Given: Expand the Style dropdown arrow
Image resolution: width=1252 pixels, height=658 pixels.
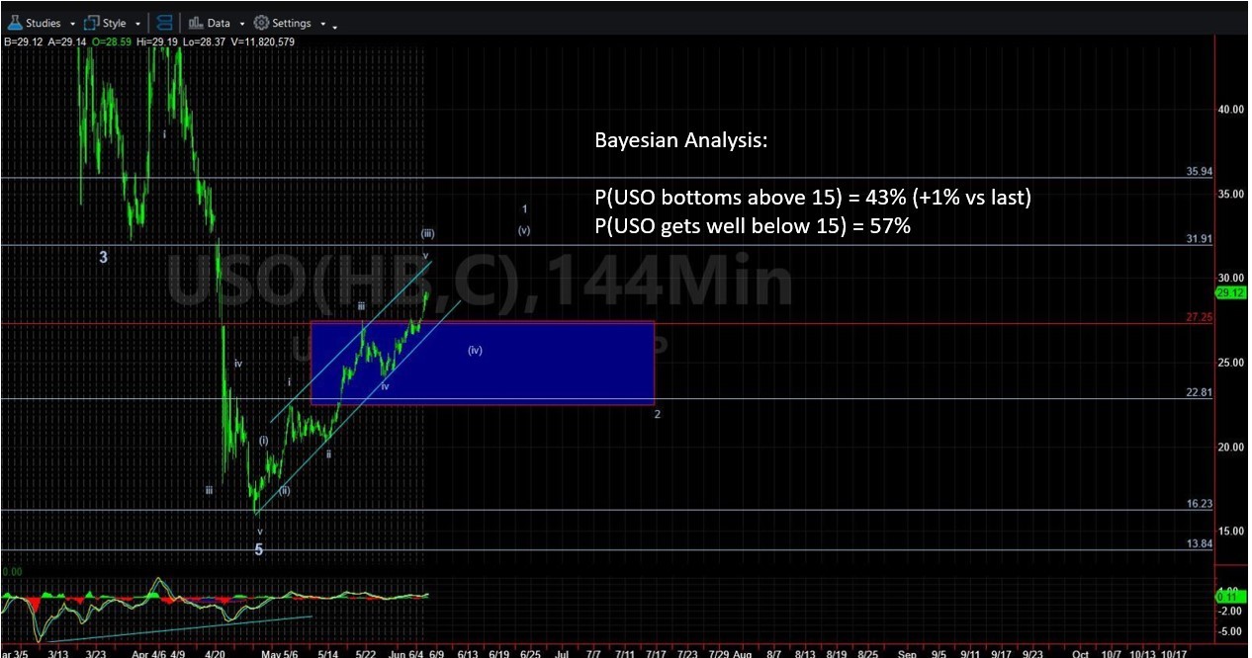Looking at the screenshot, I should coord(137,24).
